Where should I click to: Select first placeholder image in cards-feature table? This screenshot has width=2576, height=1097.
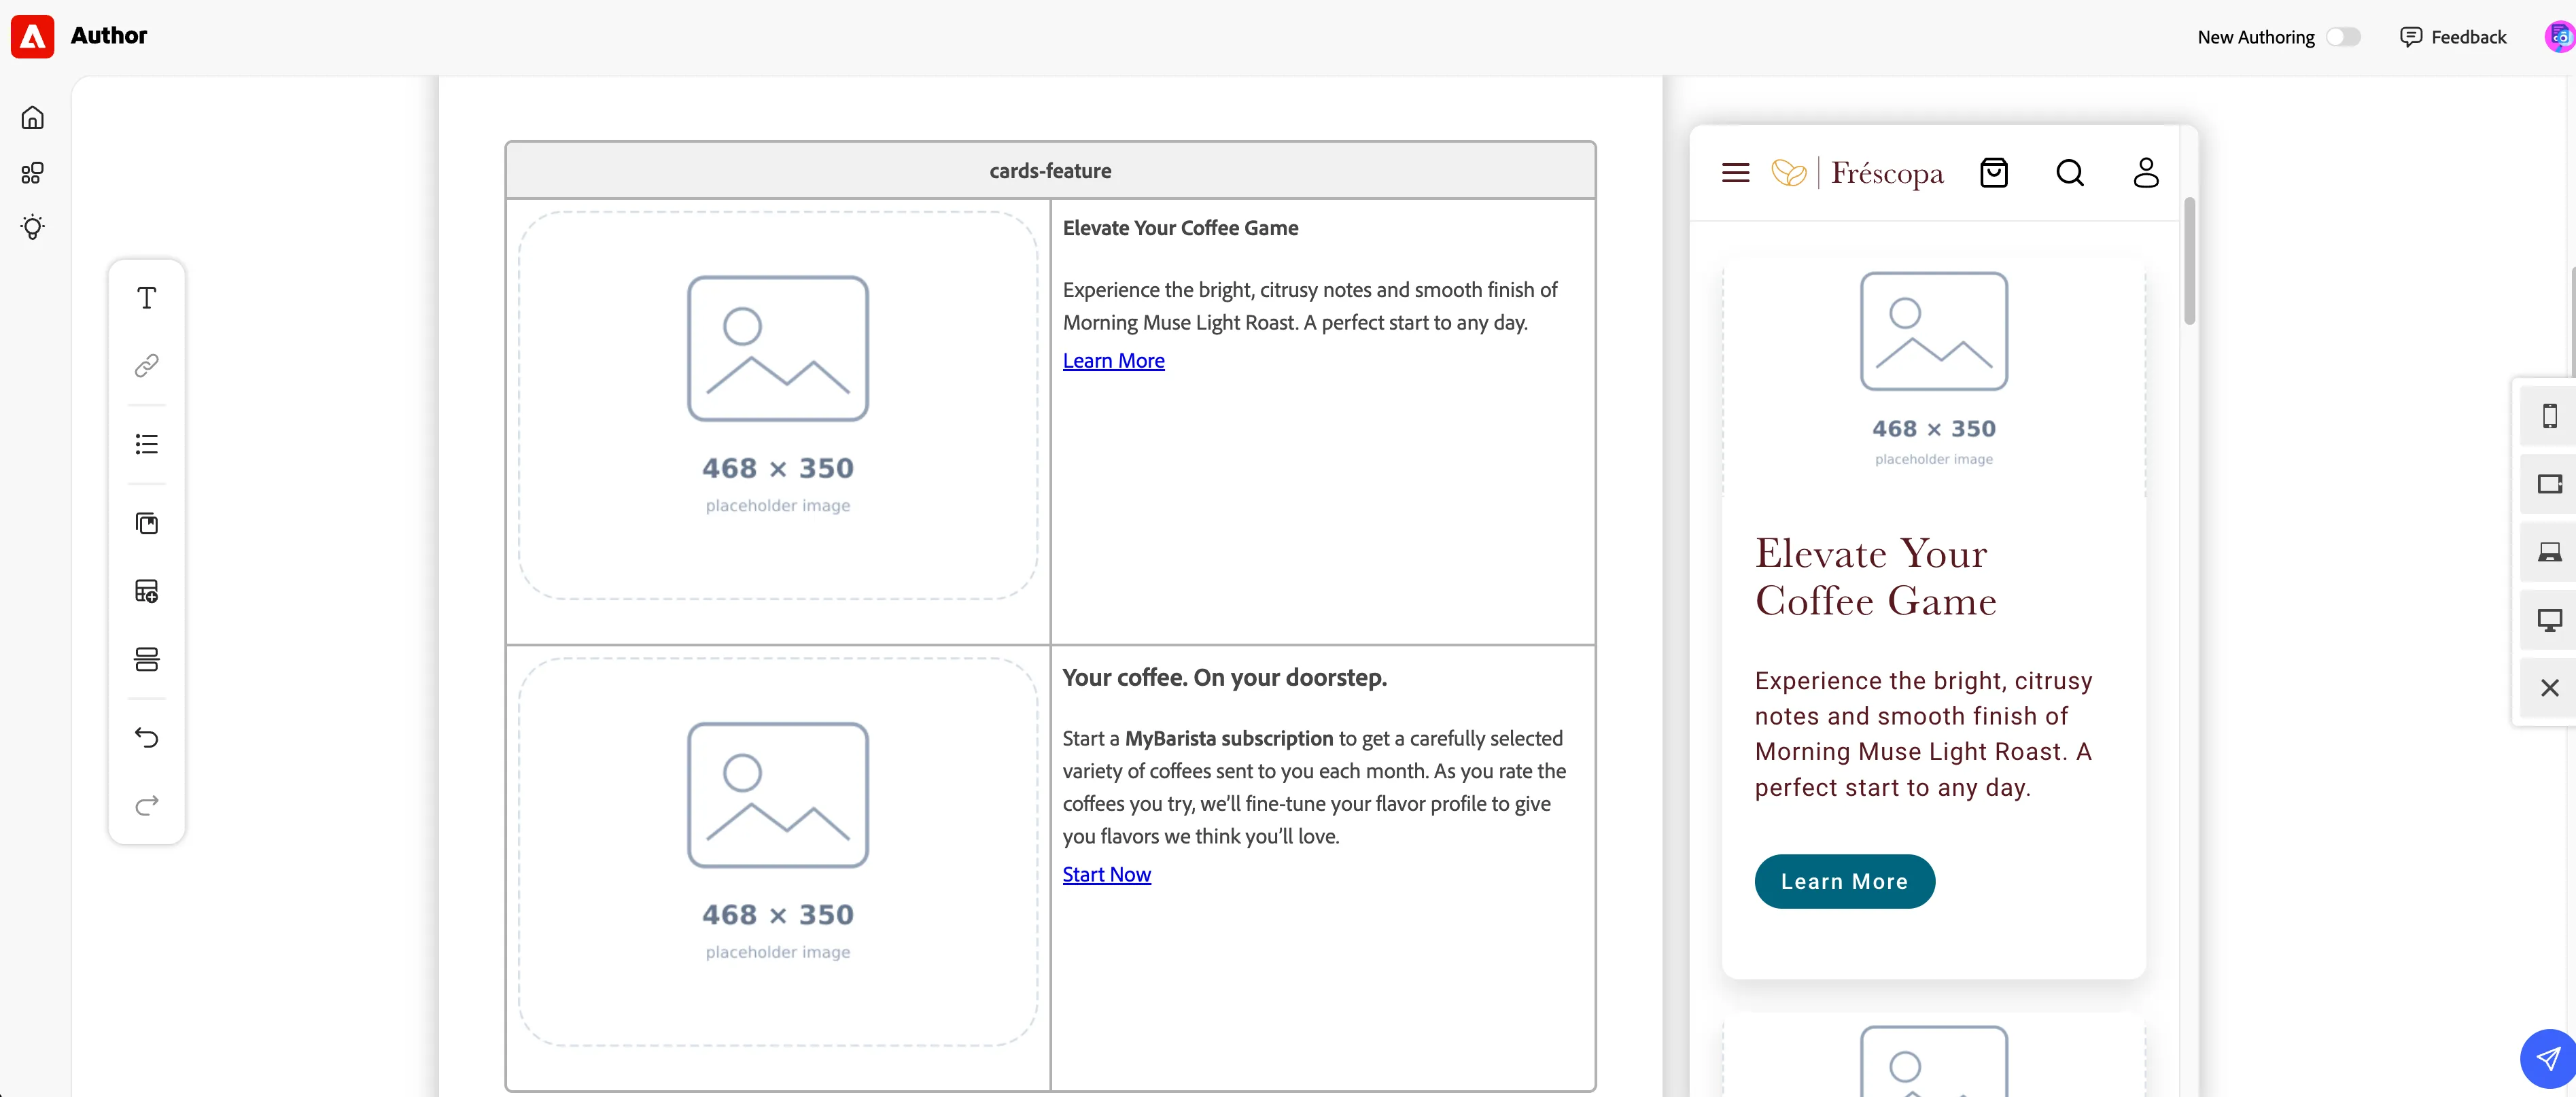[x=777, y=405]
